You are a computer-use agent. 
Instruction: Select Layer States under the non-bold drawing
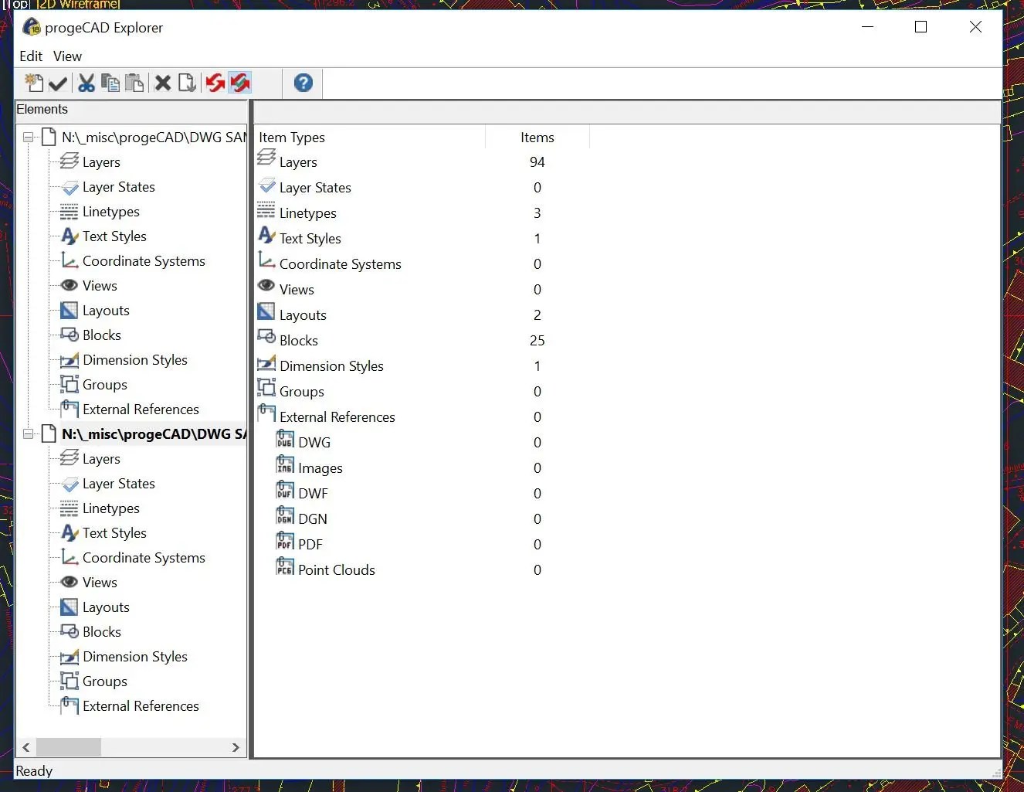click(118, 187)
